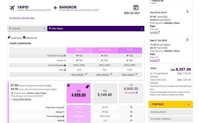Expand Show flight details for TG637
This screenshot has width=199, height=123.
click(22, 99)
